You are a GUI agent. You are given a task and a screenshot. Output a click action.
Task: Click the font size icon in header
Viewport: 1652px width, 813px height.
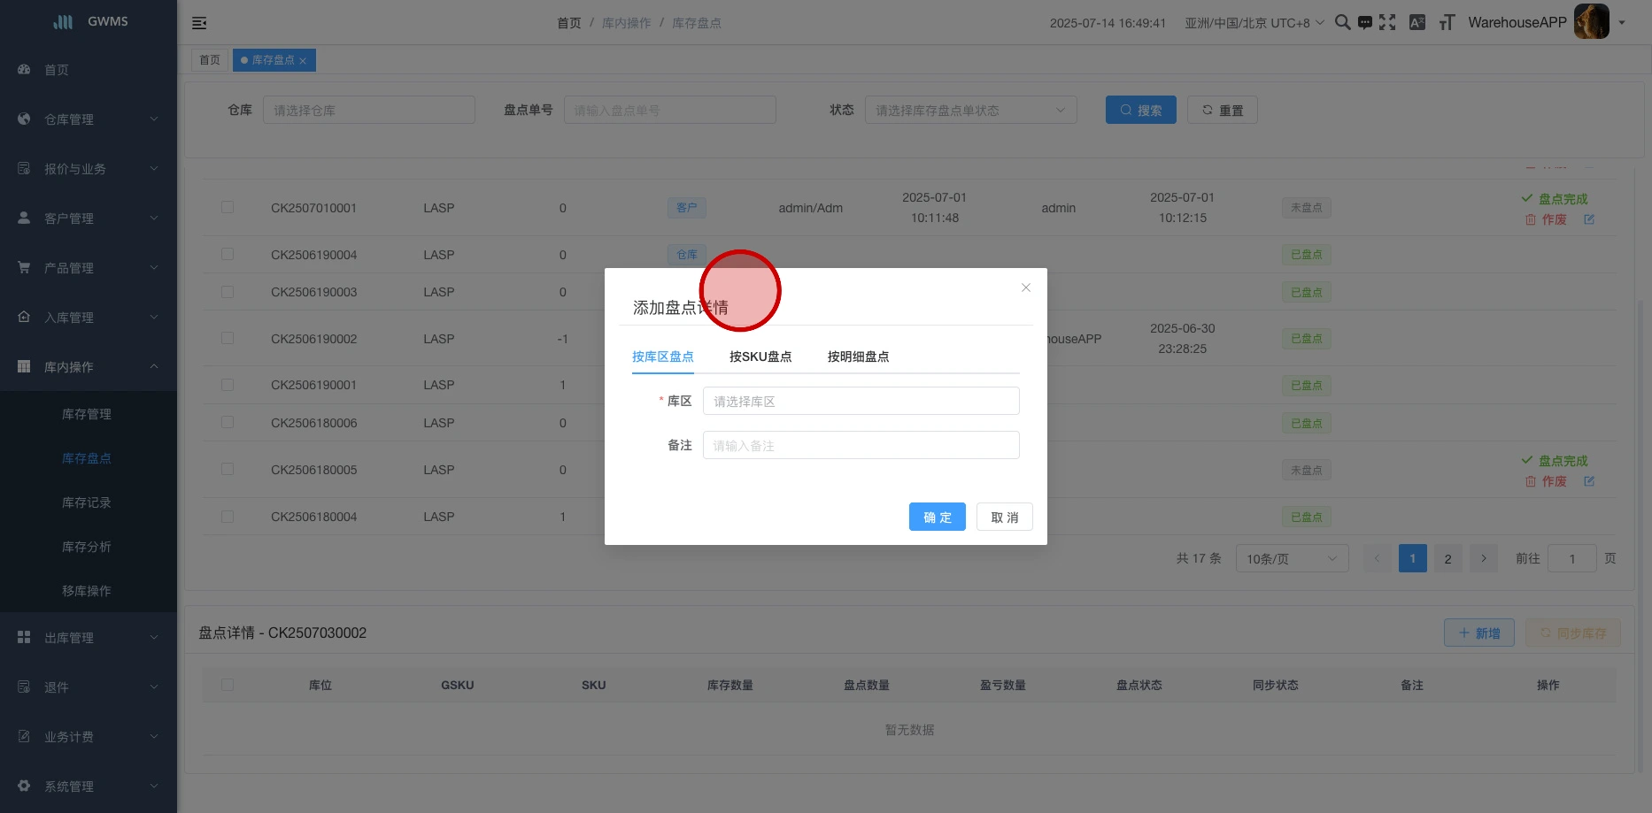tap(1447, 23)
